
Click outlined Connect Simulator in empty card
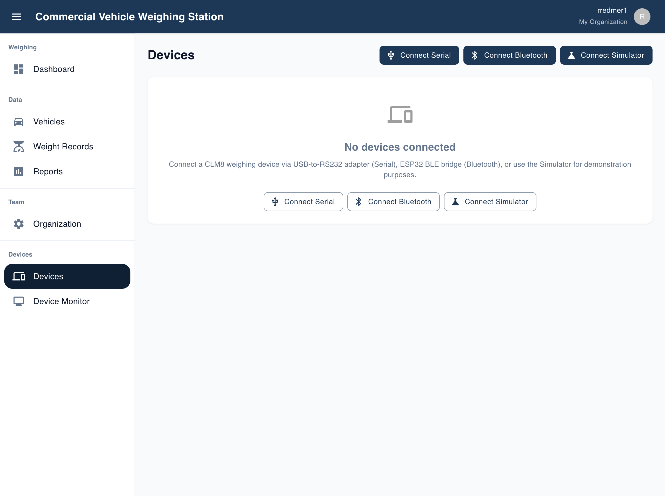[x=490, y=202]
